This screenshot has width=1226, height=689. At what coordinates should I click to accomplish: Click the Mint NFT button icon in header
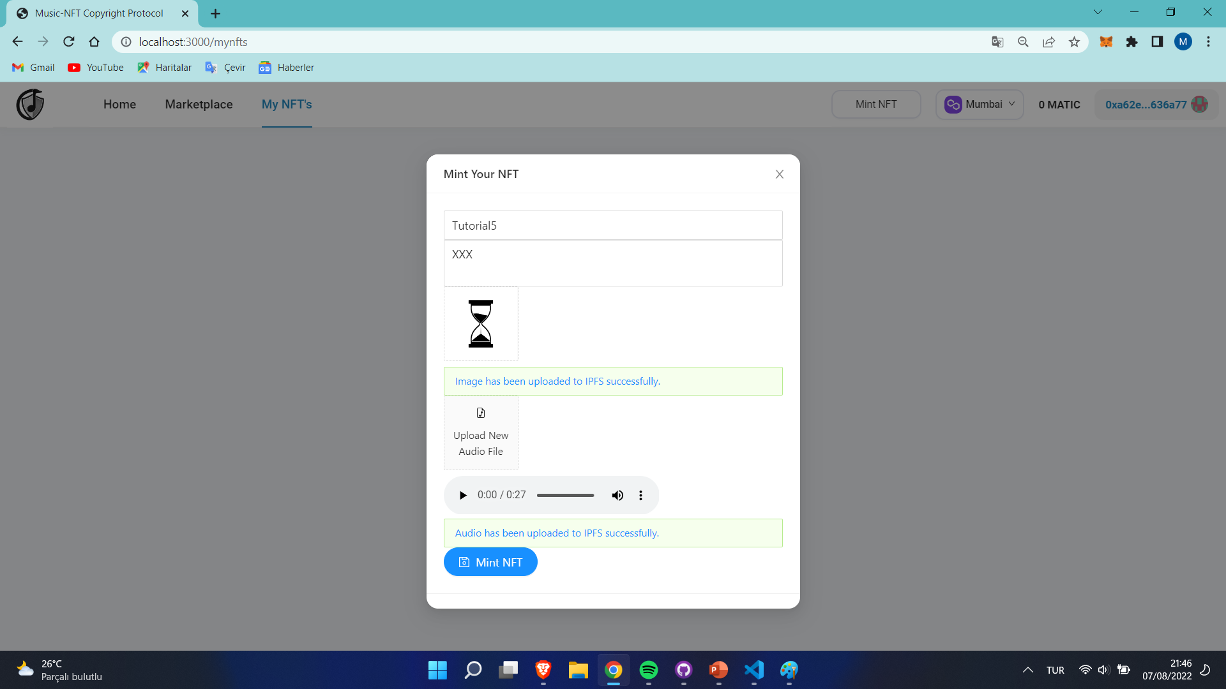pyautogui.click(x=875, y=105)
